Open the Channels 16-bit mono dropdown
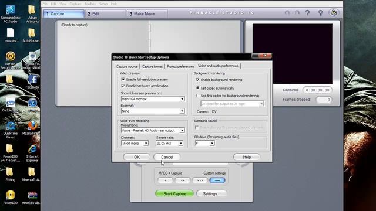 [135, 143]
